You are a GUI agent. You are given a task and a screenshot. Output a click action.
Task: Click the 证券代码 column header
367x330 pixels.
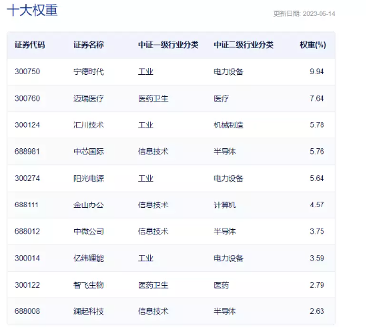(30, 45)
